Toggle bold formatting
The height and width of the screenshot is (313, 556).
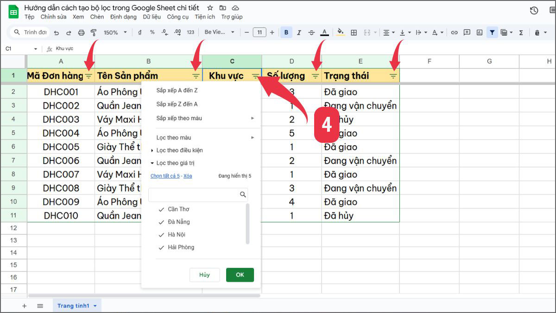[x=286, y=32]
